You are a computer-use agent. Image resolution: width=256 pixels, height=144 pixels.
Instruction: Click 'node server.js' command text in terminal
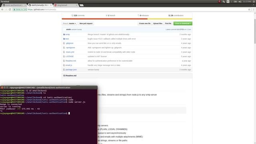point(77,102)
